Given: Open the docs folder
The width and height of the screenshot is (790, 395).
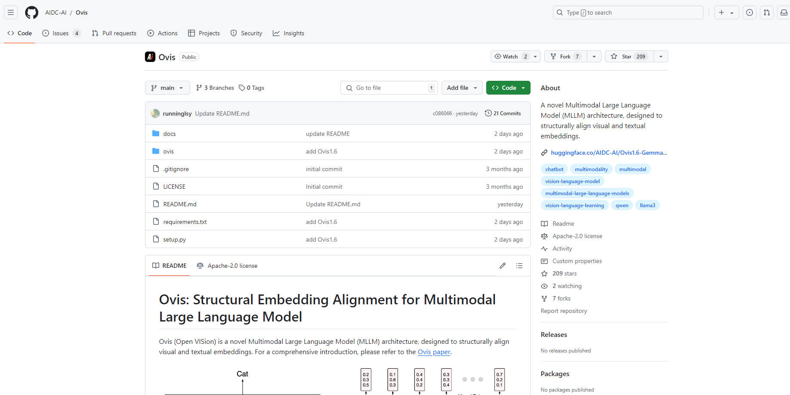Looking at the screenshot, I should 170,134.
